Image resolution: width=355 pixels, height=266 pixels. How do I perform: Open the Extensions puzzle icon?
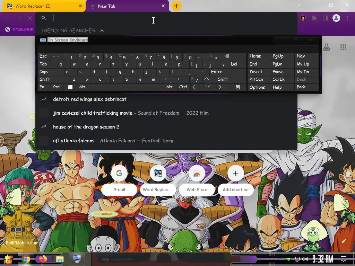pyautogui.click(x=314, y=18)
